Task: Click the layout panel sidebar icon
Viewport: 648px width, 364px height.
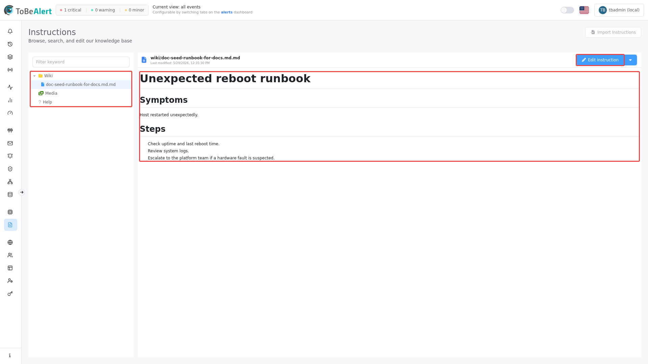Action: click(10, 268)
